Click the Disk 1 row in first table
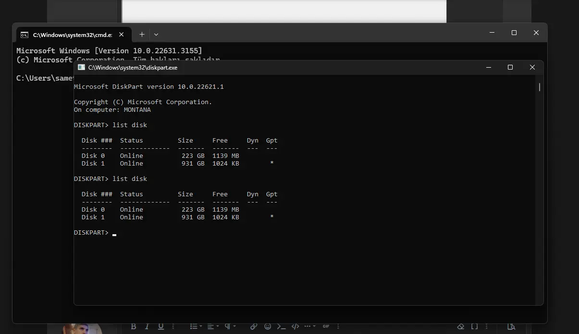The height and width of the screenshot is (334, 579). (178, 164)
